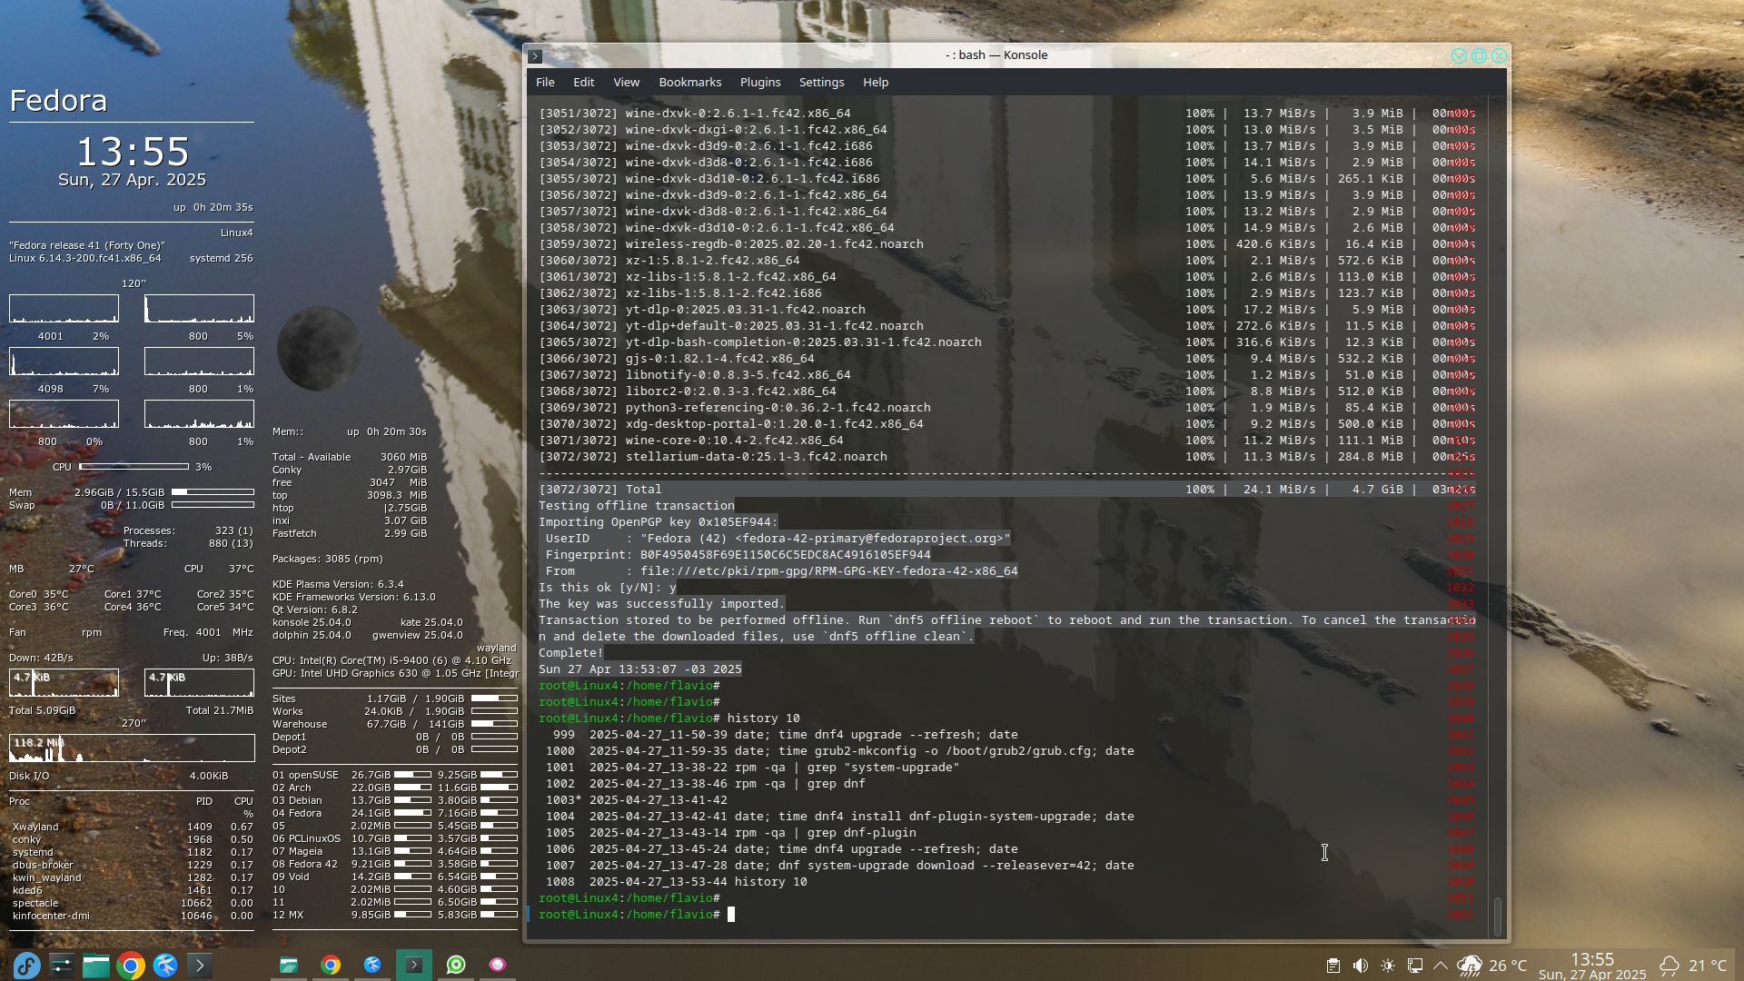Open the clipboard tray icon
Screen dimensions: 1744x981
click(x=1333, y=966)
